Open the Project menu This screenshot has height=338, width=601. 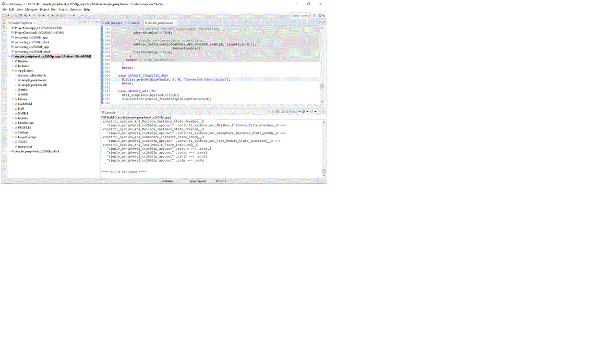(44, 9)
